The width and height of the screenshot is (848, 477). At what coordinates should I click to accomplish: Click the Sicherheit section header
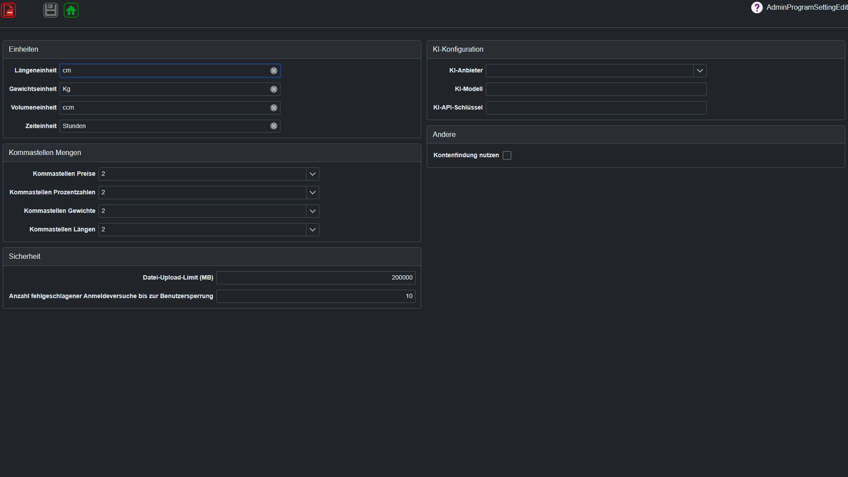212,257
